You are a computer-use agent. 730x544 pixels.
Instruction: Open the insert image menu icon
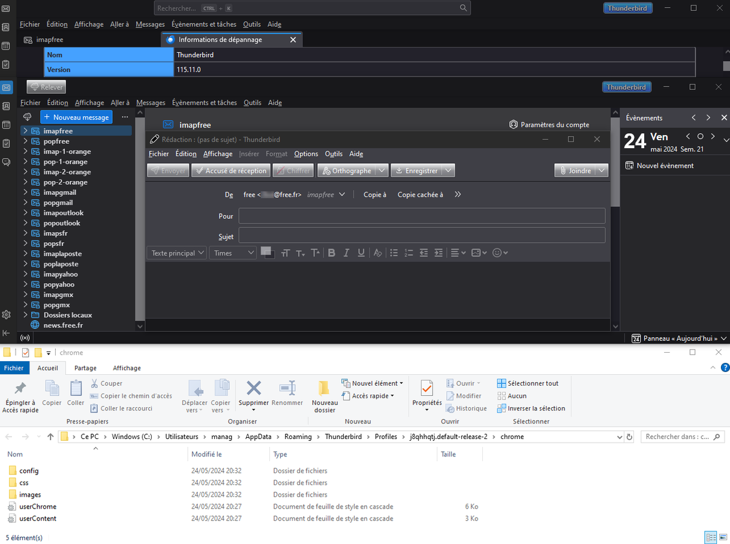[x=479, y=253]
